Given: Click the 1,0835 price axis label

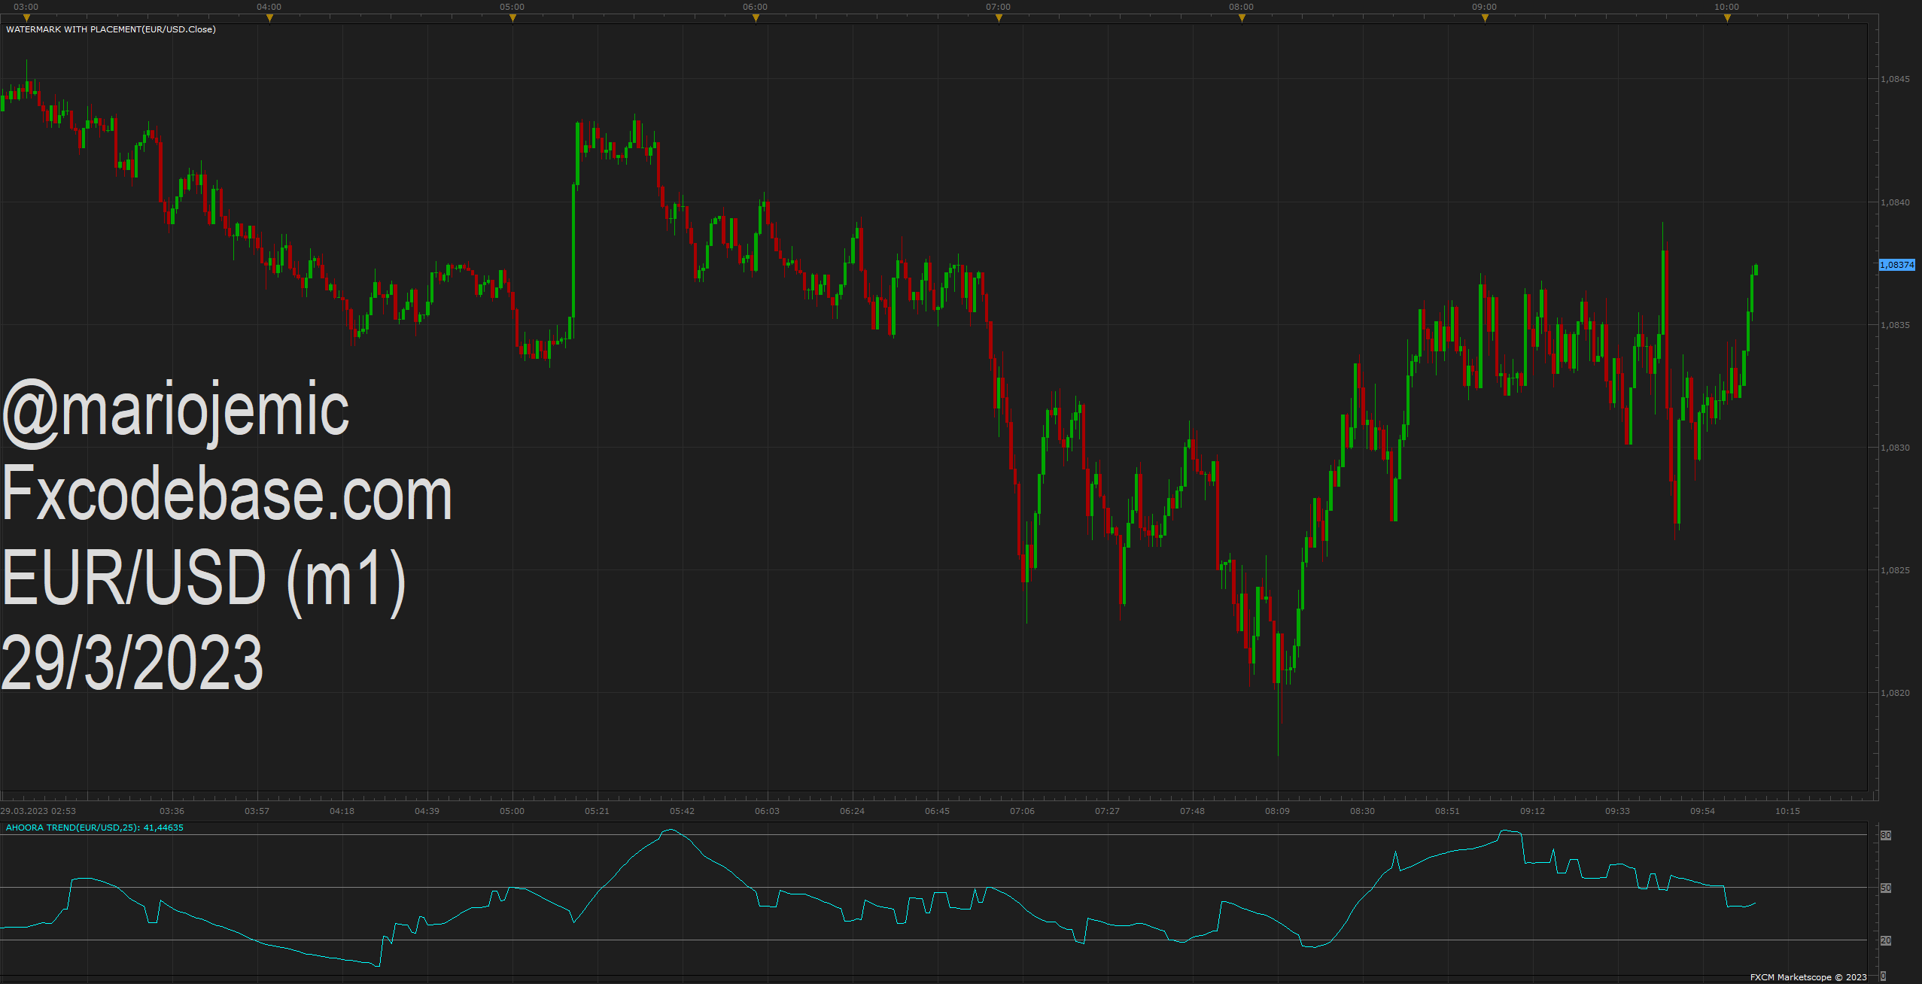Looking at the screenshot, I should 1894,325.
